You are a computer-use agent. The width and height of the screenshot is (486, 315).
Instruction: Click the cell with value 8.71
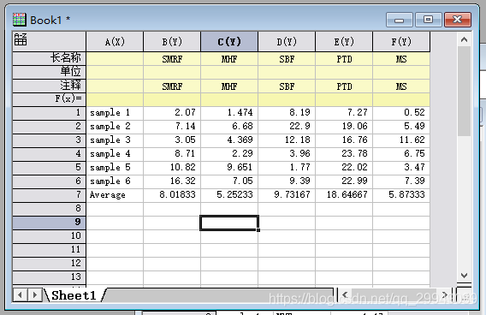[x=172, y=154]
